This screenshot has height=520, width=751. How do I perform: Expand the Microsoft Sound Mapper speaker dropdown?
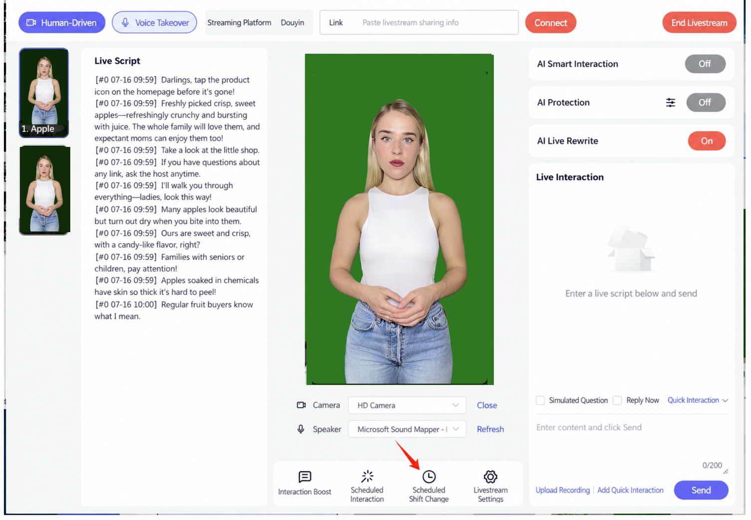pos(407,429)
